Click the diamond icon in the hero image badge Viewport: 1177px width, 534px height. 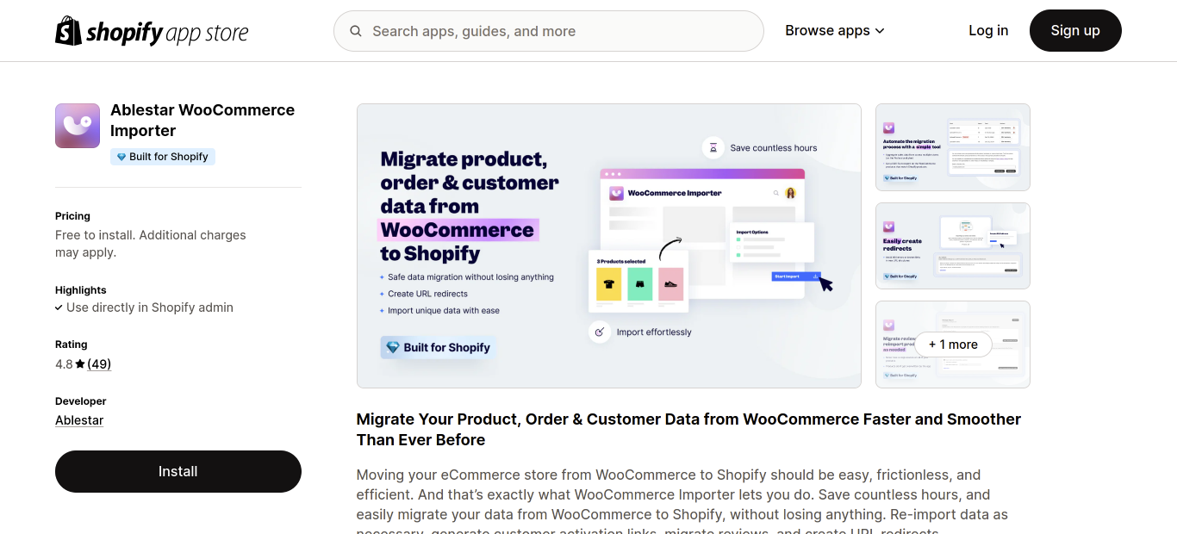pyautogui.click(x=393, y=347)
